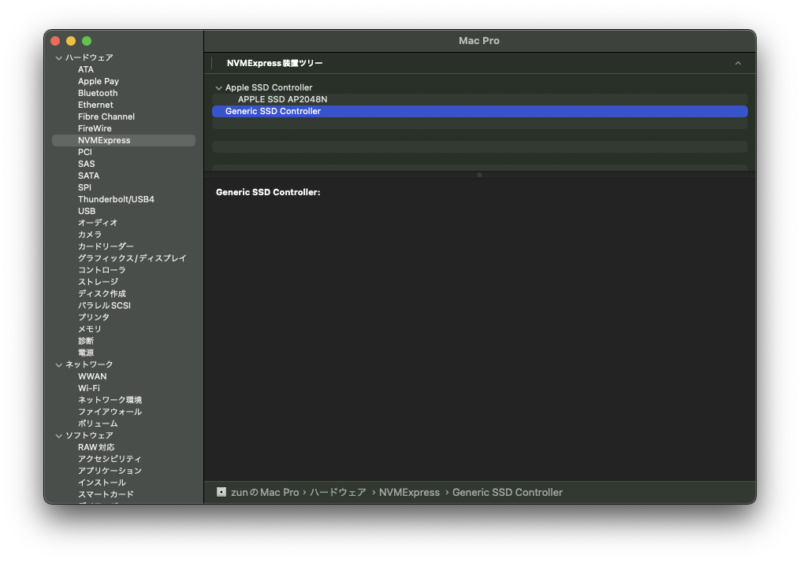Open Apple Pay hardware info
800x562 pixels.
[x=99, y=81]
